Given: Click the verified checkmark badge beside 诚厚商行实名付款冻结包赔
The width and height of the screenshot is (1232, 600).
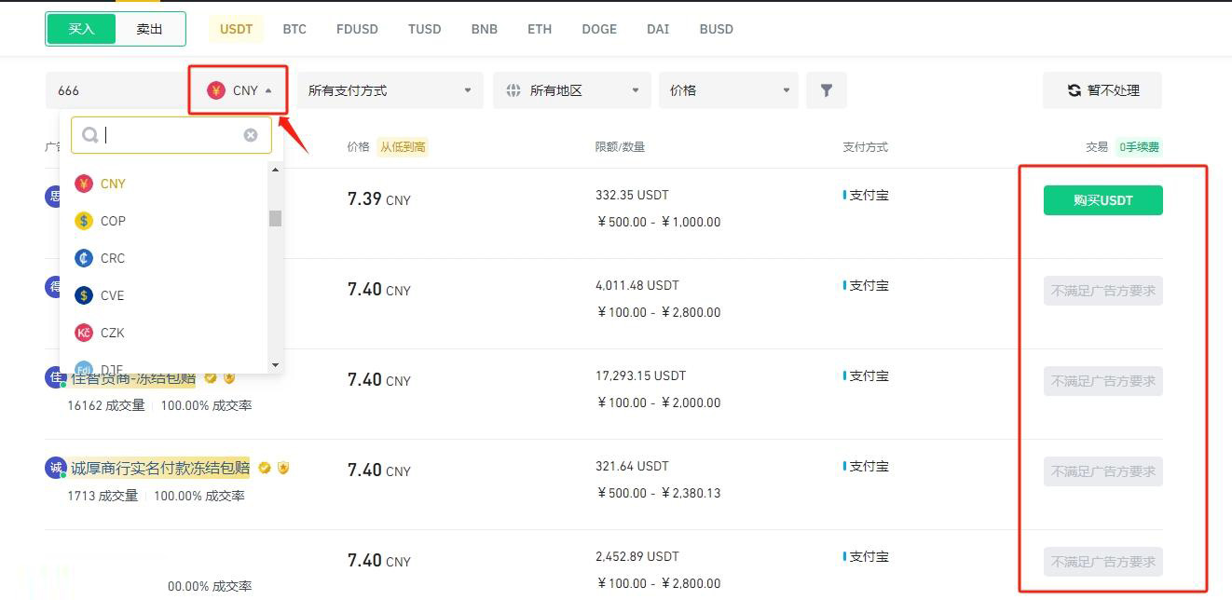Looking at the screenshot, I should [264, 468].
